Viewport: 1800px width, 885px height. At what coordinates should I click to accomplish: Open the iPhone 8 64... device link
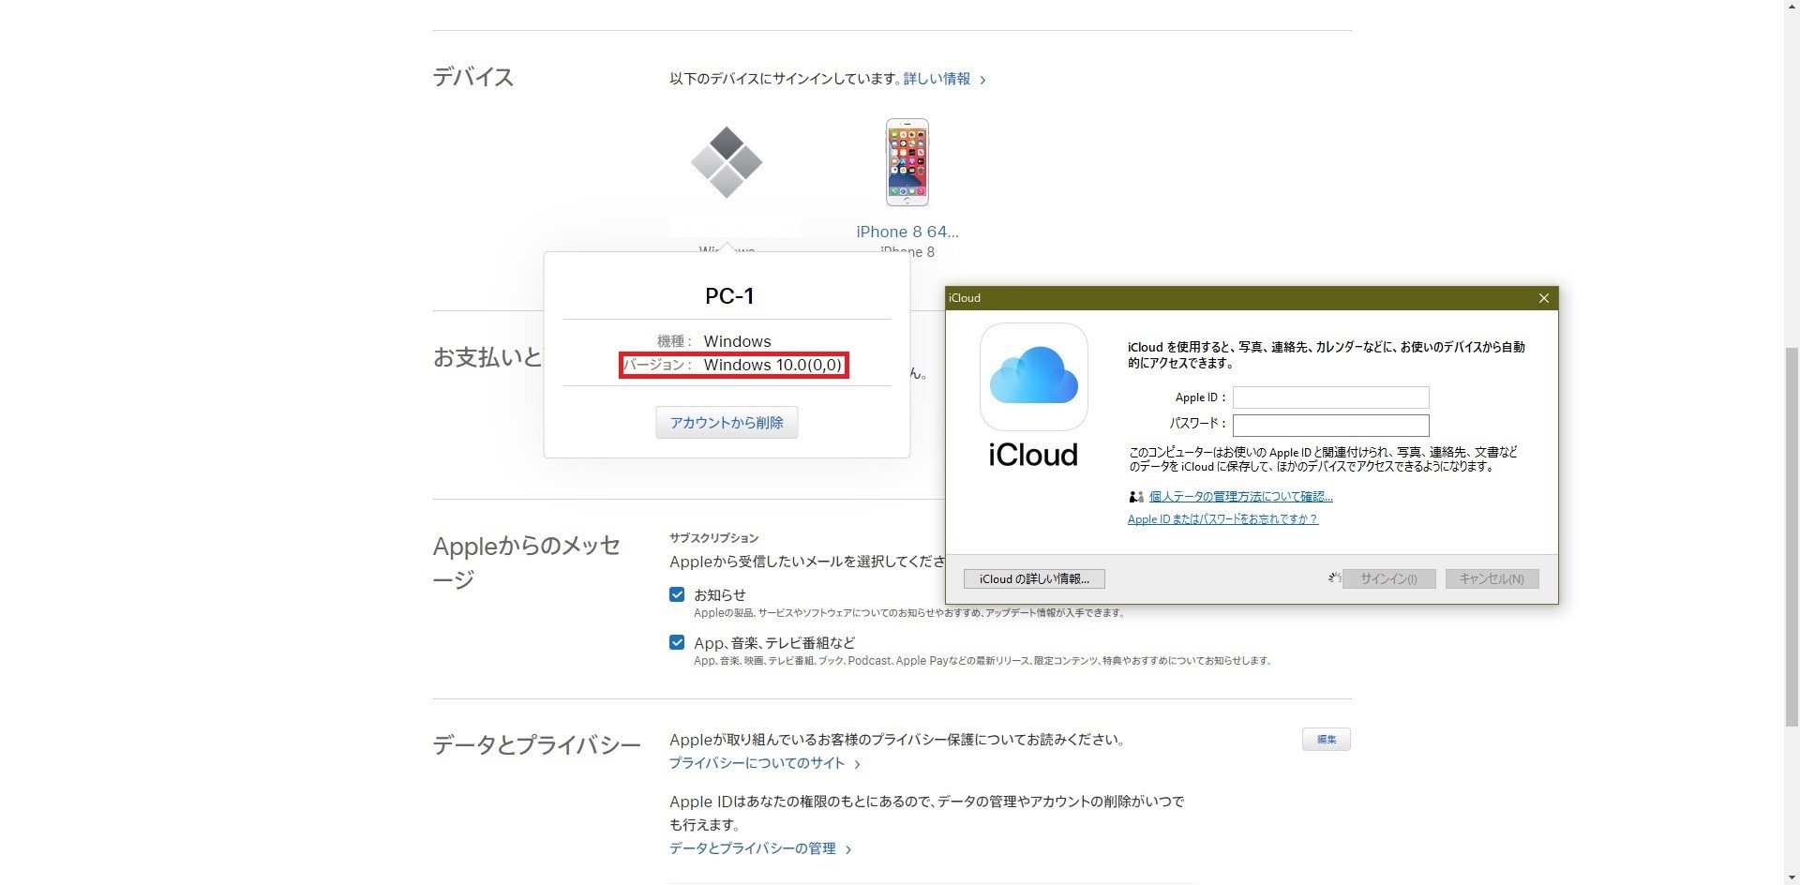[x=907, y=232]
